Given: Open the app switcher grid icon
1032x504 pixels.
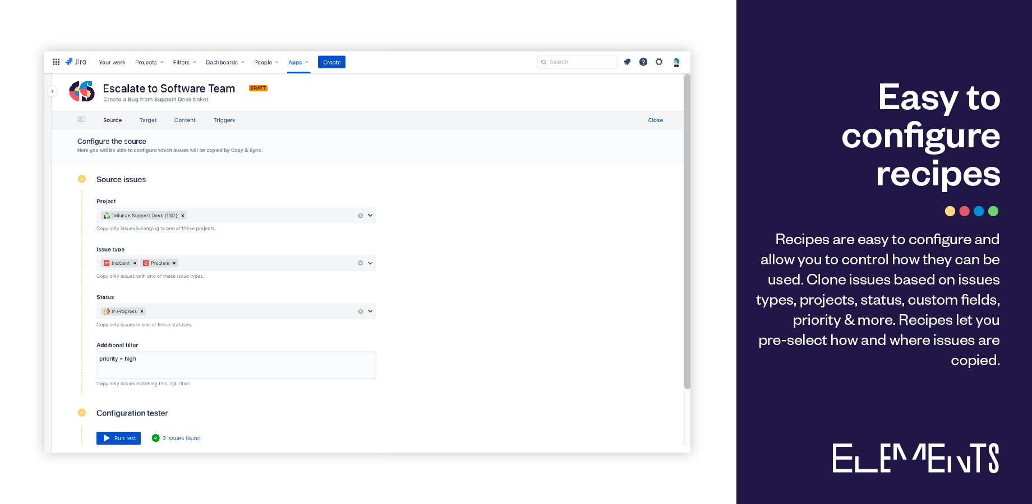Looking at the screenshot, I should pos(56,62).
